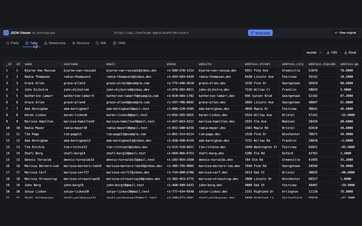Screen dimensions: 362x226
Task: Click the phone column header
Action: 180,64
